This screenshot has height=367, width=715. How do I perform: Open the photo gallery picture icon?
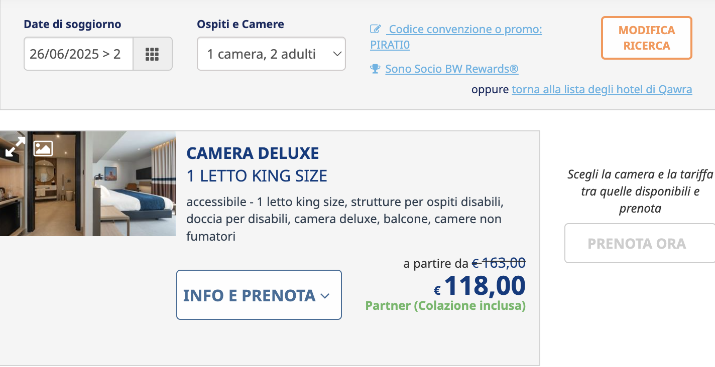[43, 148]
